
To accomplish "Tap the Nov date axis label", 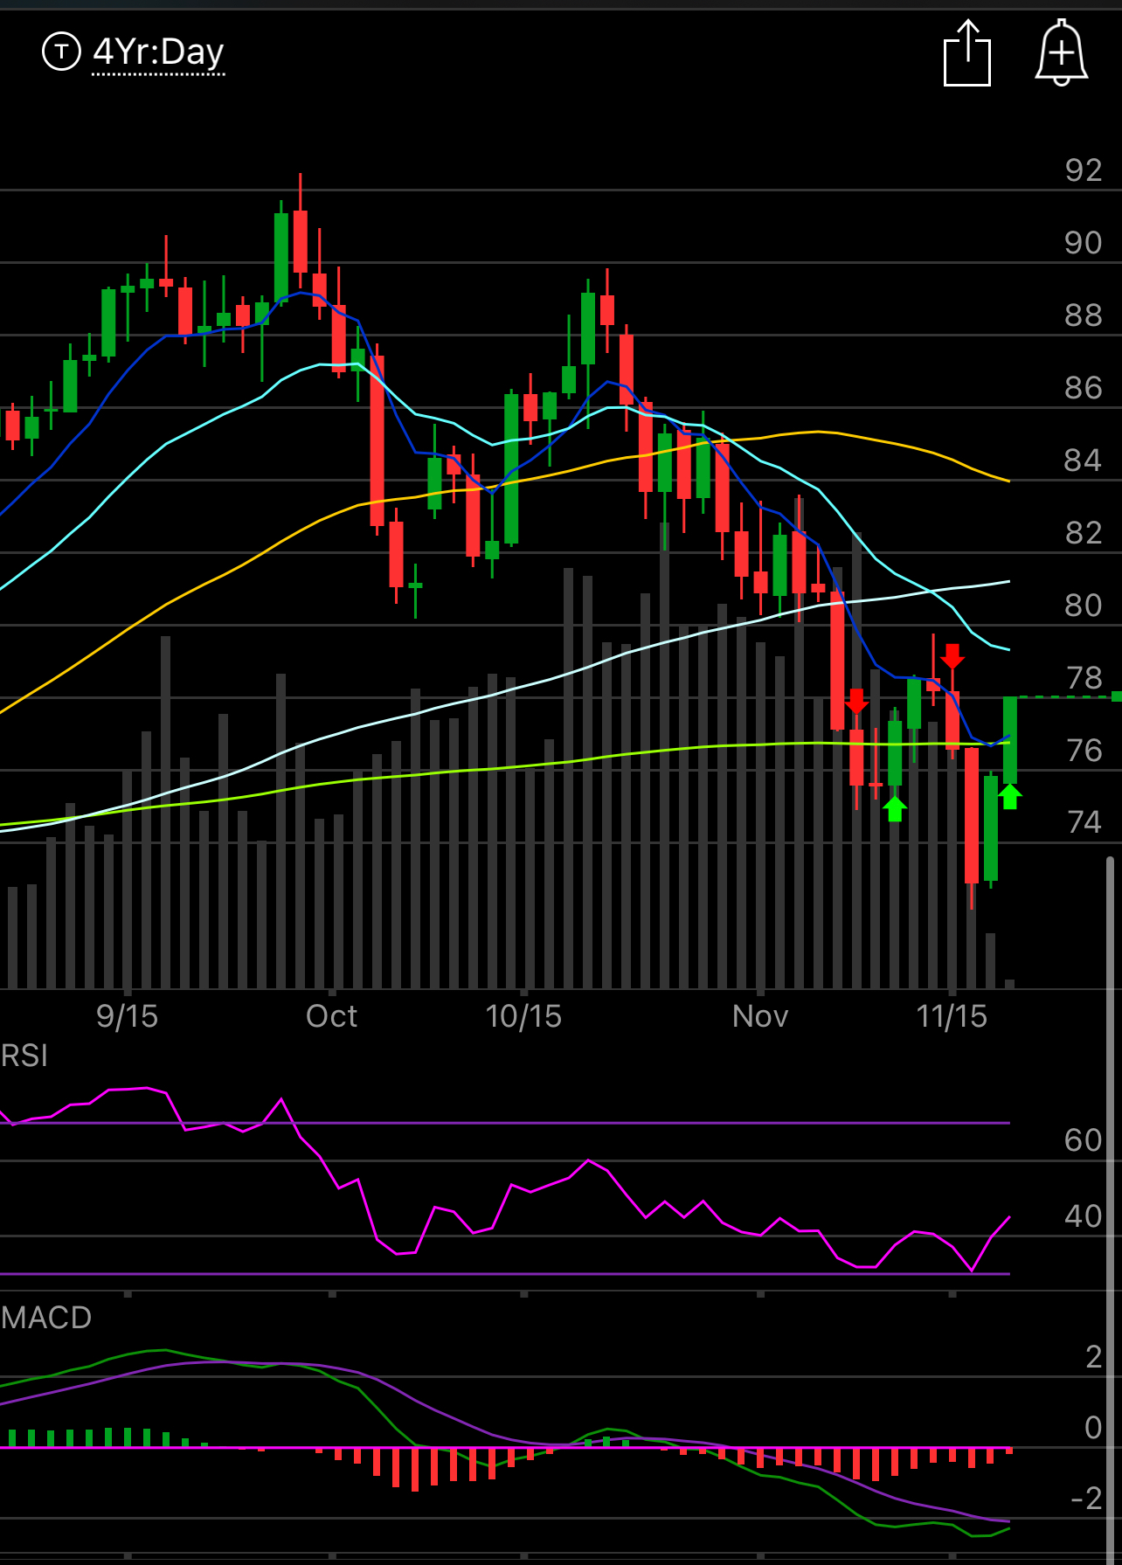I will 760,1016.
